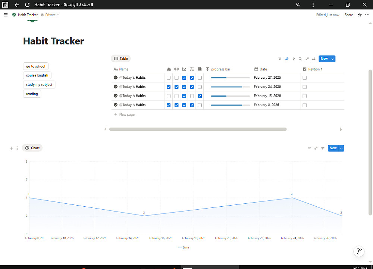The height and width of the screenshot is (269, 373).
Task: Click the chart-line column header icon
Action: point(184,69)
